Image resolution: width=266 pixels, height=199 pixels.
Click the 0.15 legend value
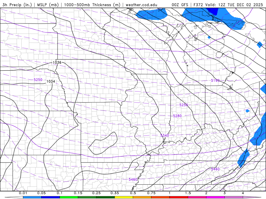pyautogui.click(x=78, y=193)
